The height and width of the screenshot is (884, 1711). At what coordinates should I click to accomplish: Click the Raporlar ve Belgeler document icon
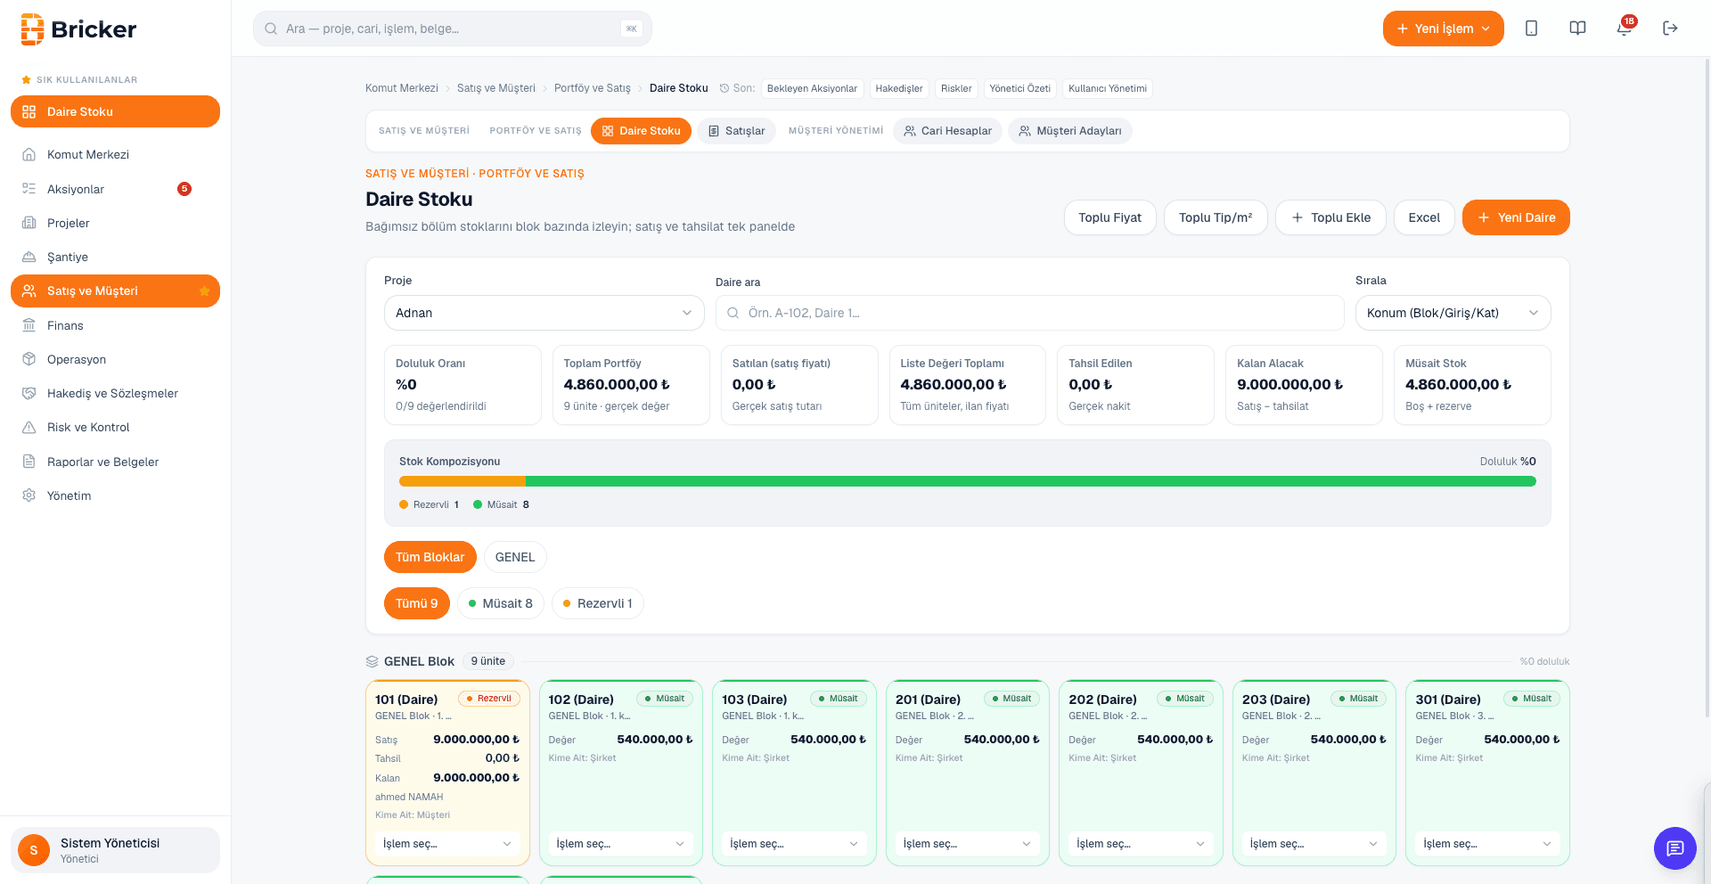29,462
